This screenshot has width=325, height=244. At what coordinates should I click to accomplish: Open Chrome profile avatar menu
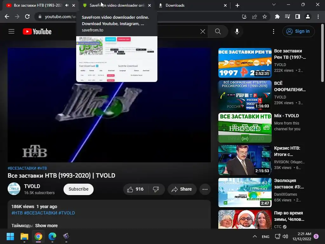pyautogui.click(x=308, y=17)
